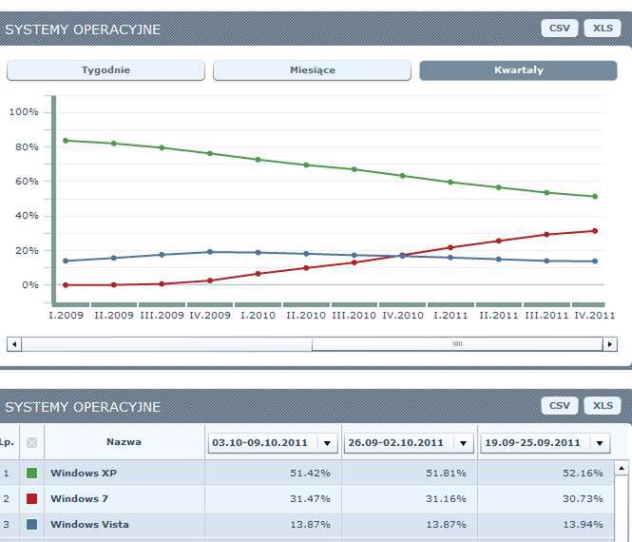This screenshot has height=542, width=632.
Task: Click the red Windows 7 color swatch
Action: pyautogui.click(x=32, y=499)
